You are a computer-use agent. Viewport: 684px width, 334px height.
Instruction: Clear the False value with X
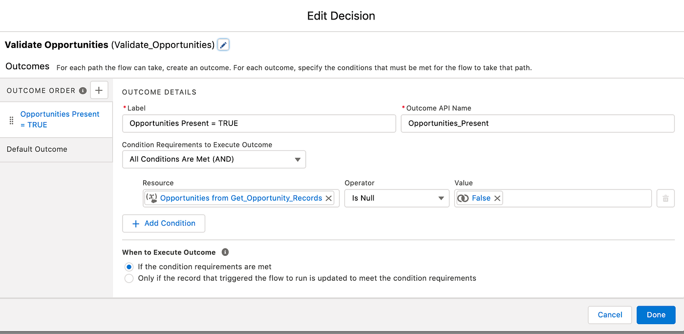click(497, 198)
